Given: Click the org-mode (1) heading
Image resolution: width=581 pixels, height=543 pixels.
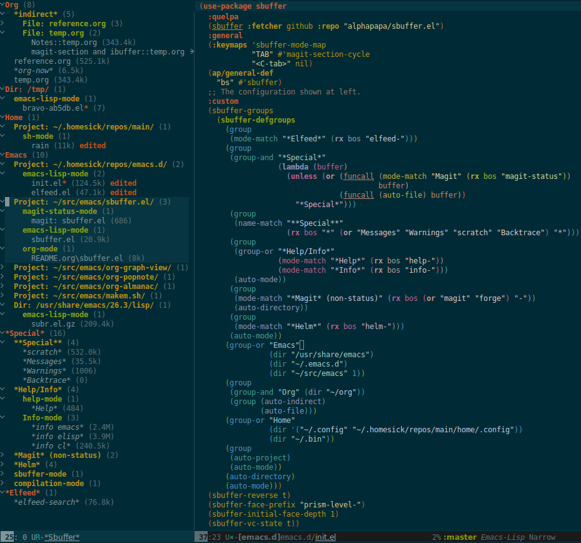Looking at the screenshot, I should coord(49,249).
